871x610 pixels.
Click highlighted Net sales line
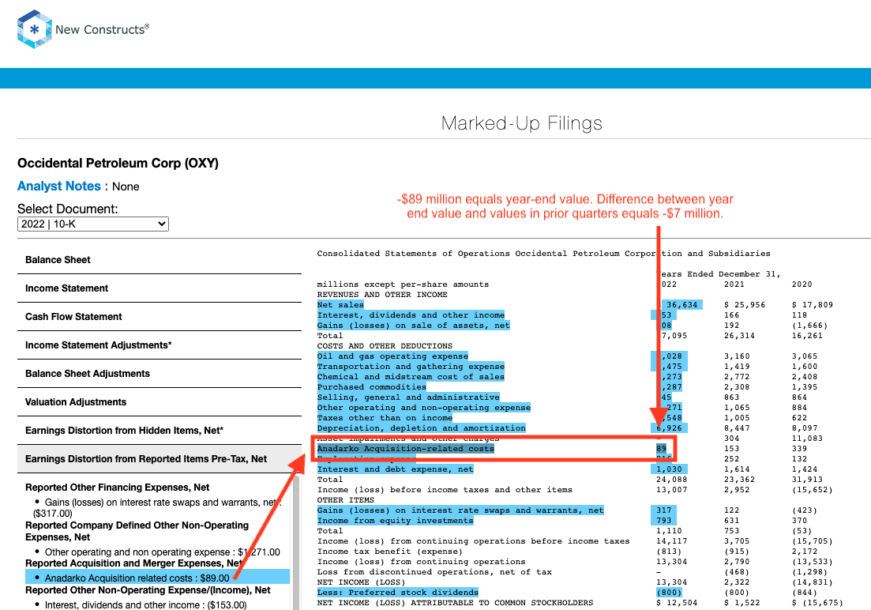pos(340,305)
